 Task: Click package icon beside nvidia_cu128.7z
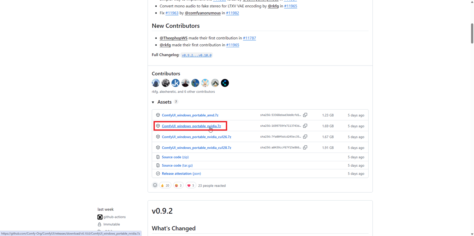pyautogui.click(x=158, y=147)
